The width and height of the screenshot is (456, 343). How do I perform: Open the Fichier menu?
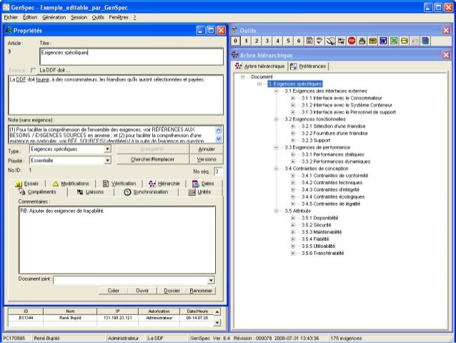(11, 17)
